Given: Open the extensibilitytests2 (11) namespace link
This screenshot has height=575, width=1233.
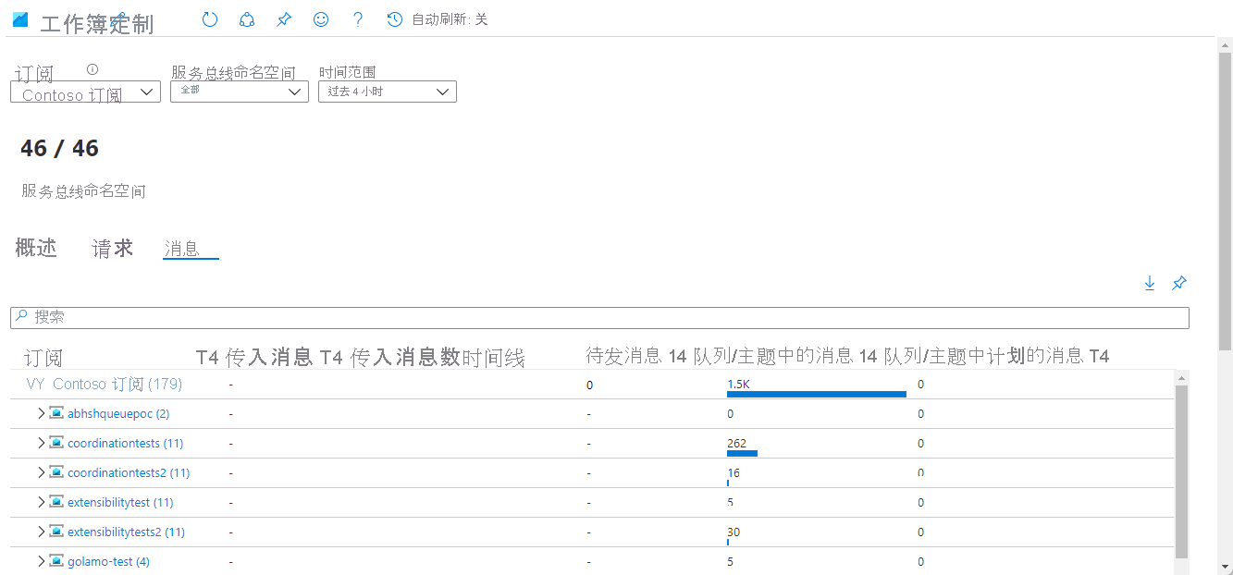Looking at the screenshot, I should tap(127, 532).
